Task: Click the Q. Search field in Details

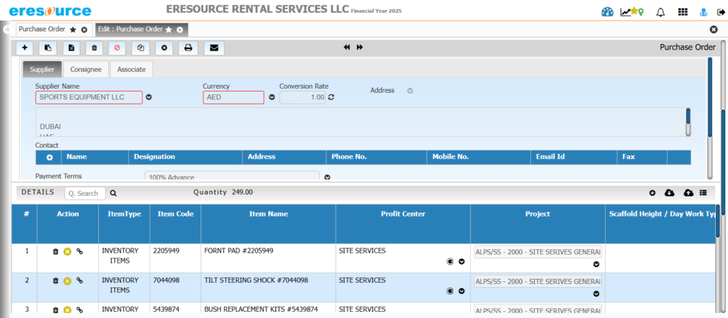Action: [85, 193]
